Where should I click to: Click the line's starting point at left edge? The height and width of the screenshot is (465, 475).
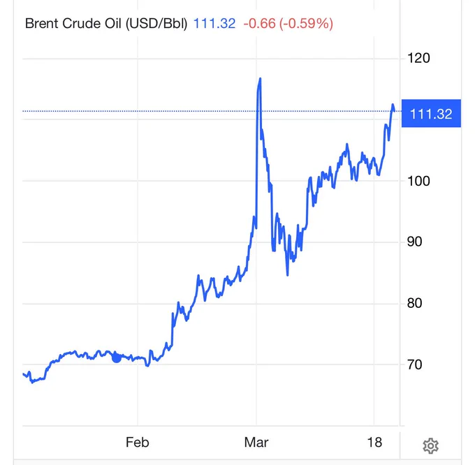24,374
